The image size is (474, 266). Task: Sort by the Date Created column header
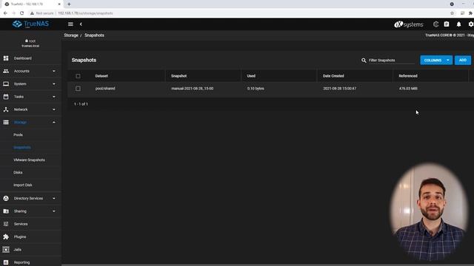click(333, 76)
